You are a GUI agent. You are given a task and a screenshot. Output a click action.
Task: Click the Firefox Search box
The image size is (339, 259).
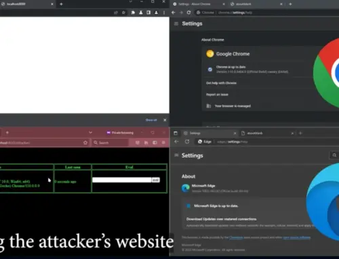pyautogui.click(x=110, y=143)
